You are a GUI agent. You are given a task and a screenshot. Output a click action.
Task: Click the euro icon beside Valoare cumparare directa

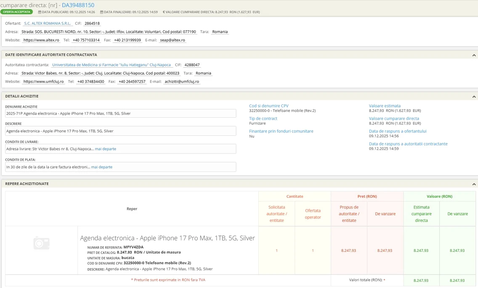pyautogui.click(x=164, y=12)
